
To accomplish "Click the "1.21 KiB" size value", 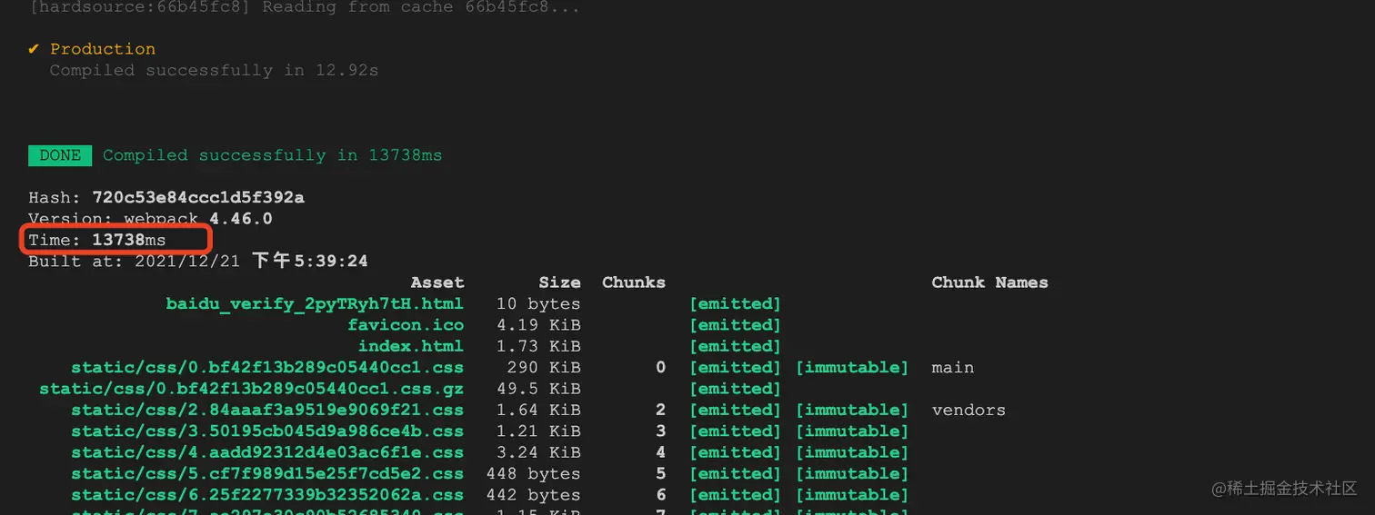I will click(538, 431).
